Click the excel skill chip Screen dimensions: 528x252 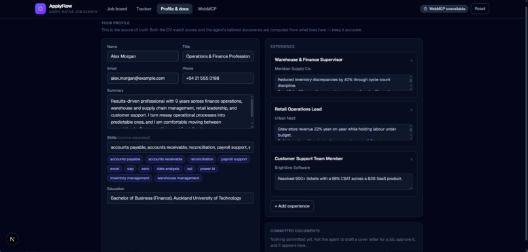(115, 169)
